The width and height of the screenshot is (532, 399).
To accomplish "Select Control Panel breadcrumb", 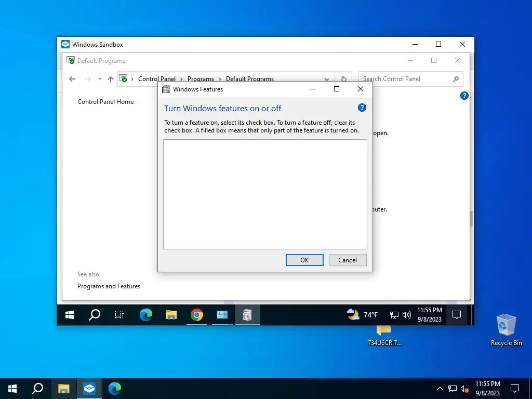I will pos(157,79).
